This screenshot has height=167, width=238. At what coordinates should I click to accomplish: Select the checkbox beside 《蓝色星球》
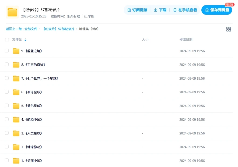point(7,106)
